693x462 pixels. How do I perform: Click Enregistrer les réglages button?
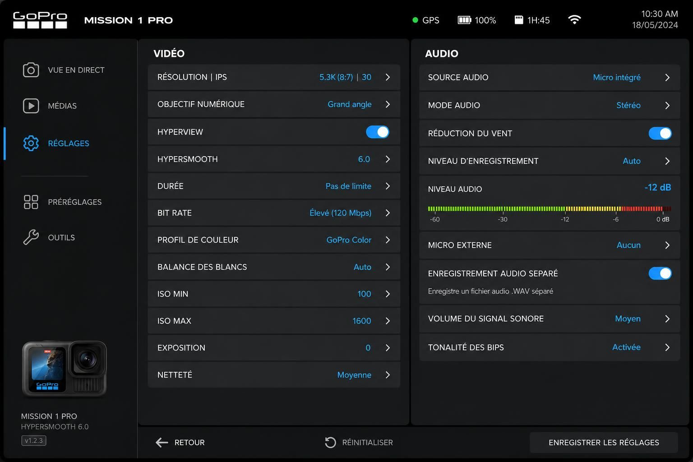click(604, 443)
